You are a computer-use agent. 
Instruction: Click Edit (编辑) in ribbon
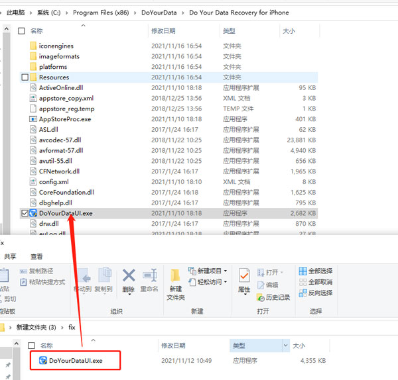pyautogui.click(x=268, y=285)
